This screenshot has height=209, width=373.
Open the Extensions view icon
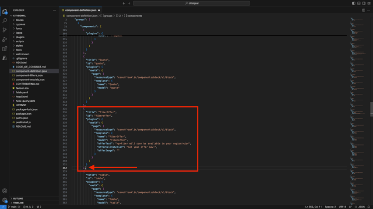click(x=4, y=49)
